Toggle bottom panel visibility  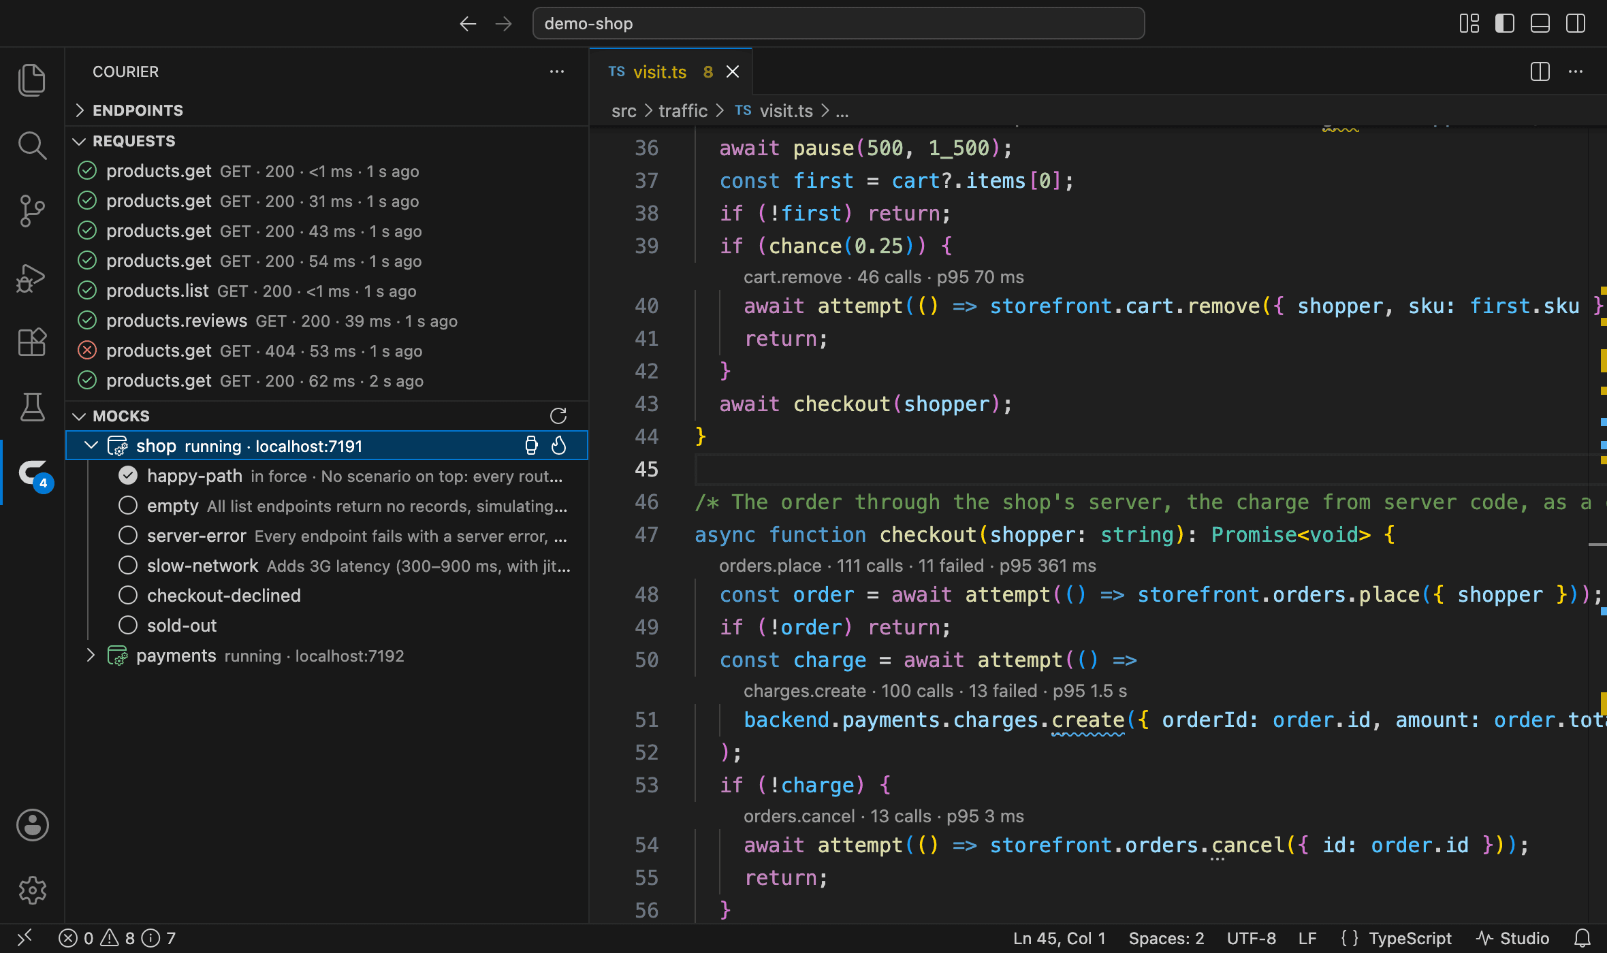click(1540, 24)
